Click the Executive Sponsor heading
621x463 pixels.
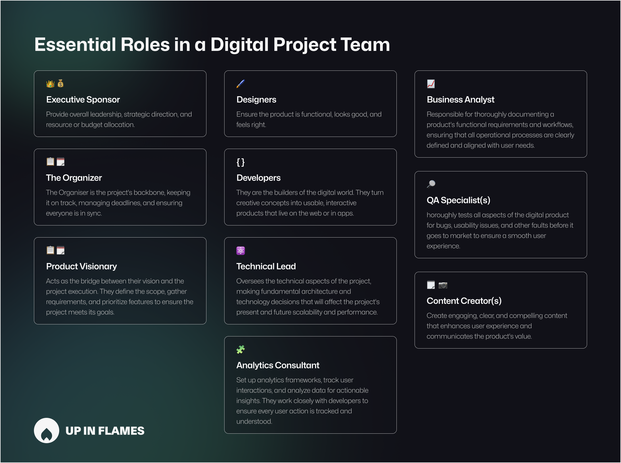[83, 100]
